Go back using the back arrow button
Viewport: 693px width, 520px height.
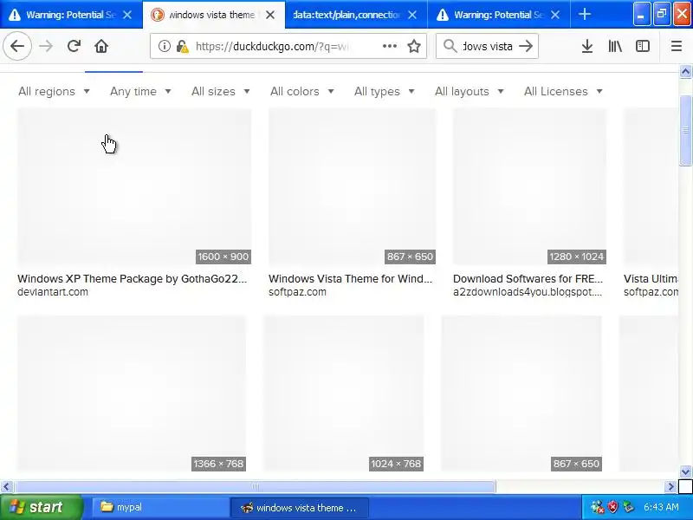(17, 46)
